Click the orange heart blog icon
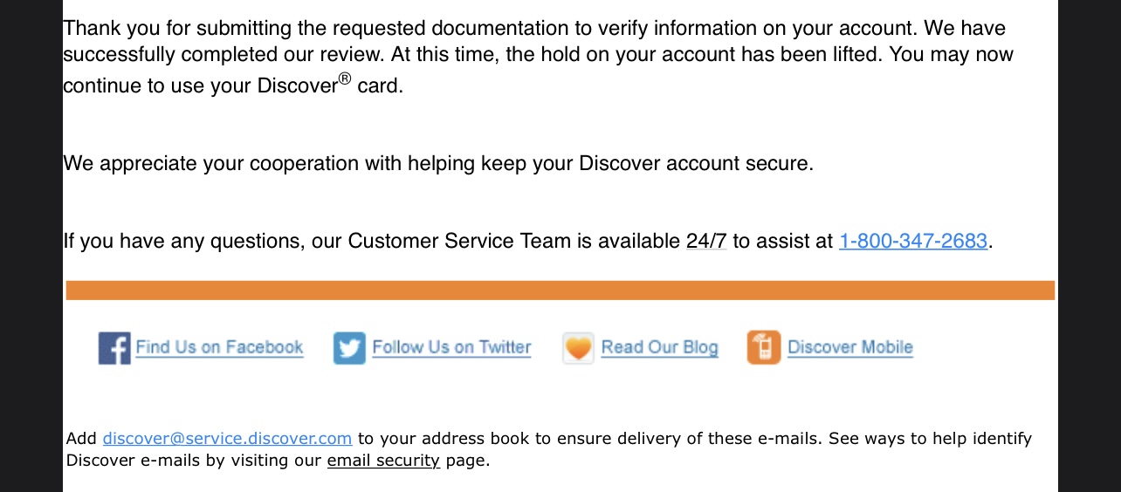Viewport: 1121px width, 492px height. [578, 348]
